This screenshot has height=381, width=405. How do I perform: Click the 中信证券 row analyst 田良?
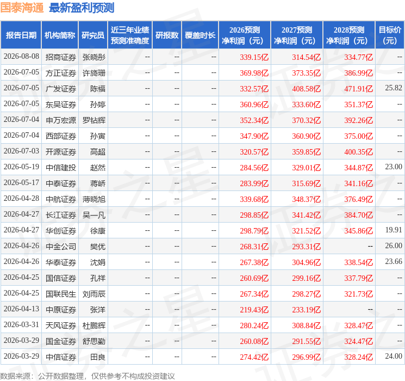98,357
